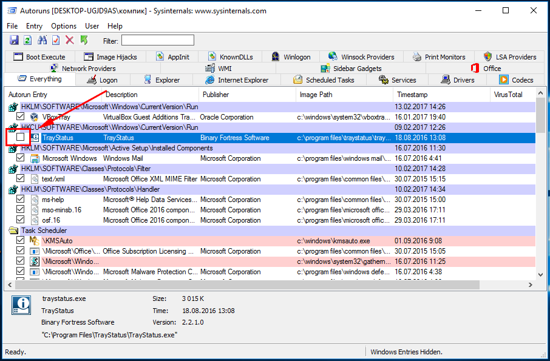Open the Options menu
550x361 pixels.
pos(64,26)
